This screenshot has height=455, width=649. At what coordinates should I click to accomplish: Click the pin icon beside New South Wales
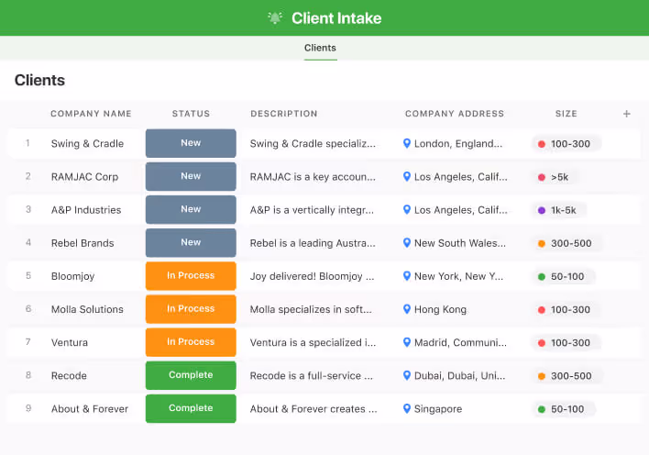click(x=407, y=243)
